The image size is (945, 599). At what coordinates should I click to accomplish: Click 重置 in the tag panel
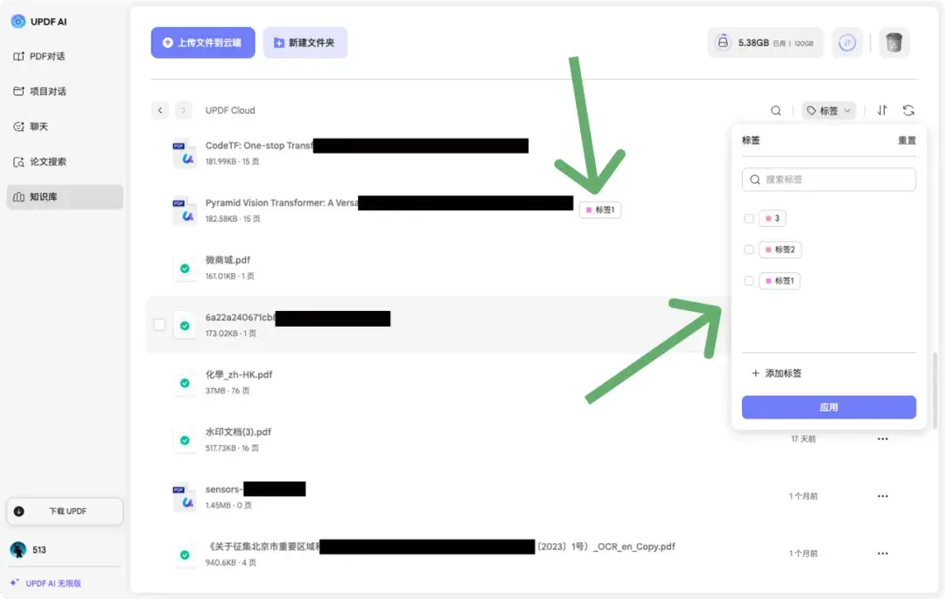[x=906, y=140]
